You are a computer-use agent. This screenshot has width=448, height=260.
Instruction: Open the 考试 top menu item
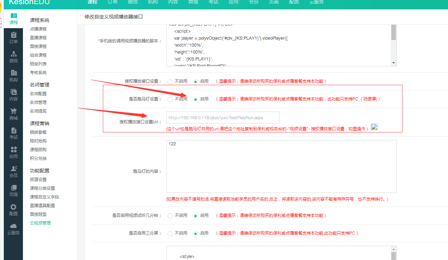[213, 2]
